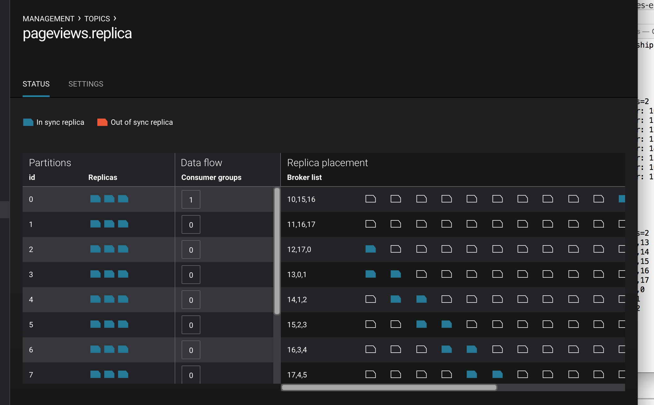Open consumer groups count 1 for partition 0

pyautogui.click(x=191, y=199)
